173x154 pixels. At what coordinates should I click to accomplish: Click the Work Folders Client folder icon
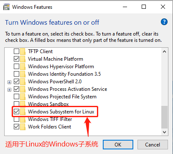click(23, 127)
